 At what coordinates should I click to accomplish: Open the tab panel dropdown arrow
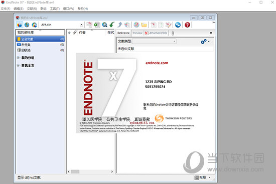(x=211, y=33)
